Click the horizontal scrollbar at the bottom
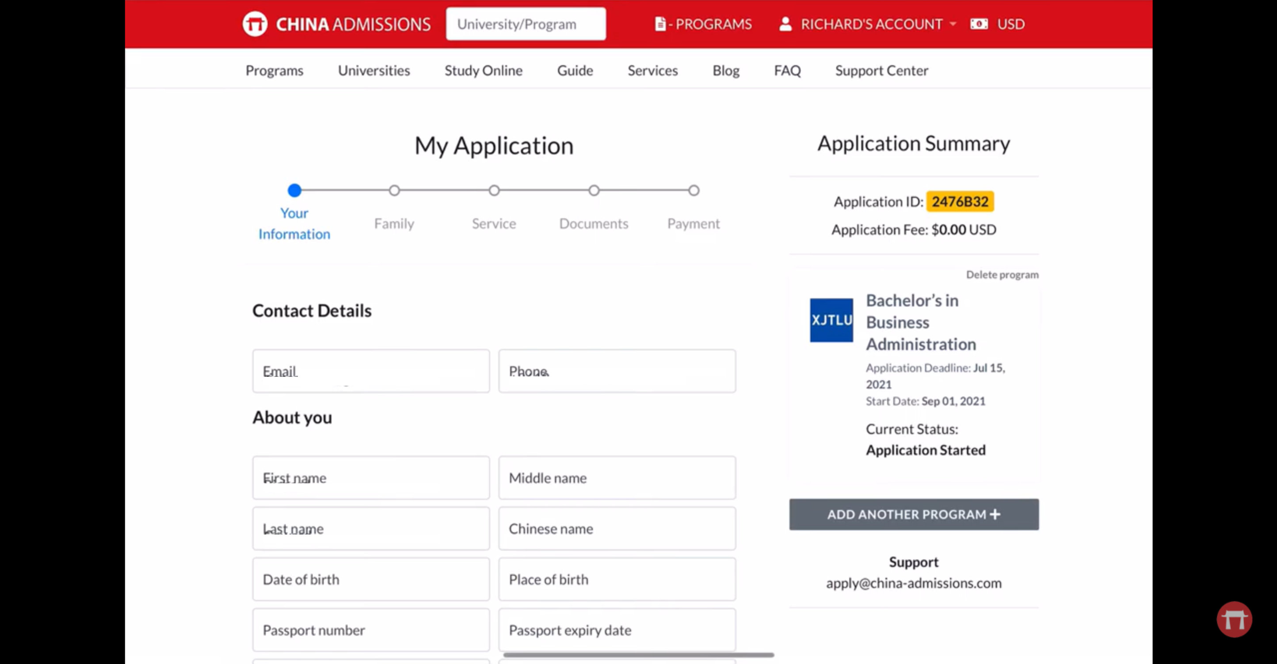Screen dimensions: 1277x664 click(638, 655)
